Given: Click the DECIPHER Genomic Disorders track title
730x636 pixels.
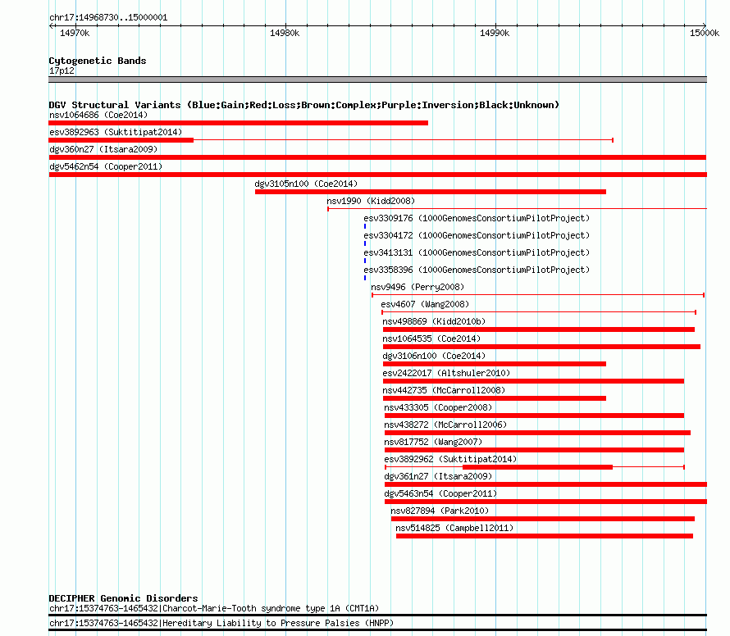Looking at the screenshot, I should (x=123, y=598).
